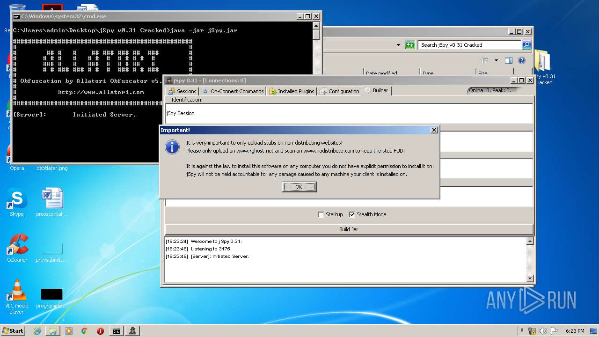The image size is (599, 337).
Task: Click the volume speaker tray icon
Action: 543,331
